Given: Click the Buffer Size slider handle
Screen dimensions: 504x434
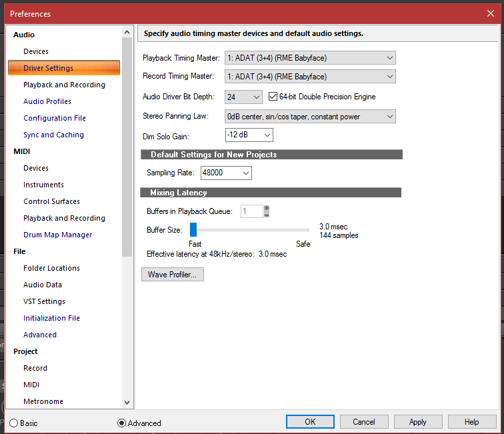Looking at the screenshot, I should pyautogui.click(x=193, y=230).
